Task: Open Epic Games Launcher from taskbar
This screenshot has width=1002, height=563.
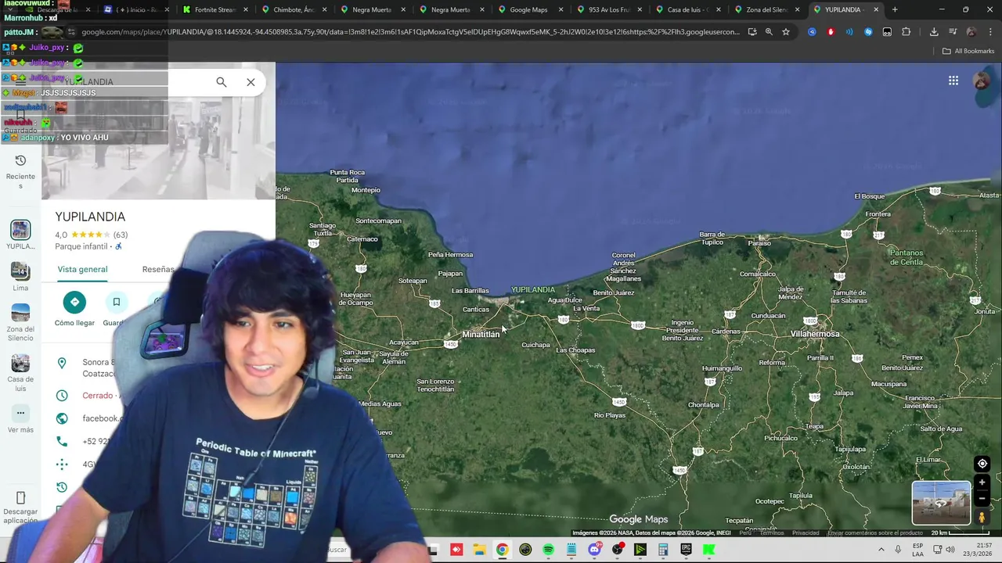Action: coord(686,550)
